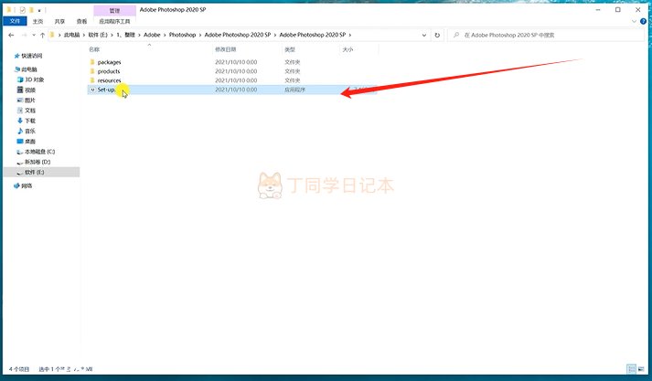Expand the chevron after 此电脑 in address bar
Viewport: 652px width, 381px height.
point(83,35)
